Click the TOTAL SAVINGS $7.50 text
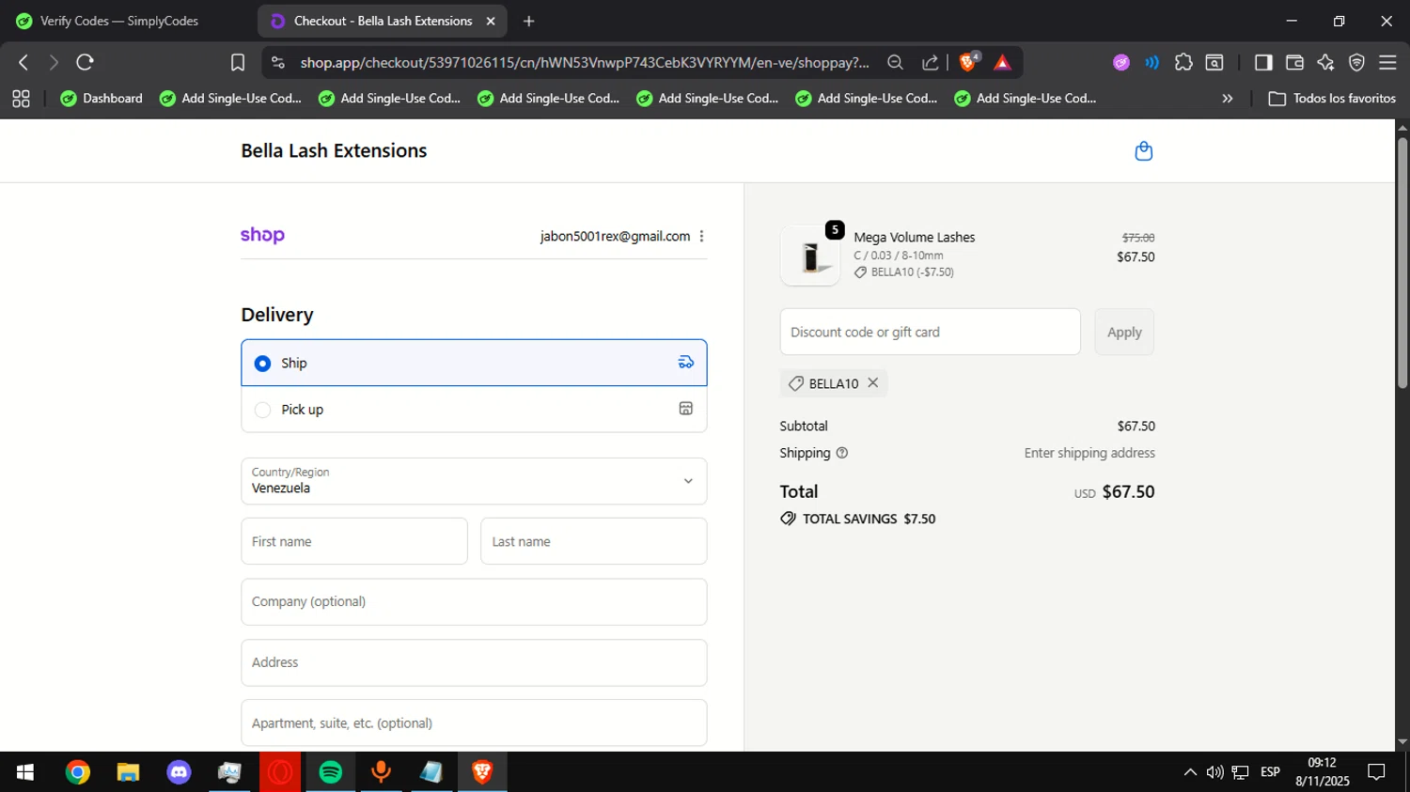 [x=869, y=519]
